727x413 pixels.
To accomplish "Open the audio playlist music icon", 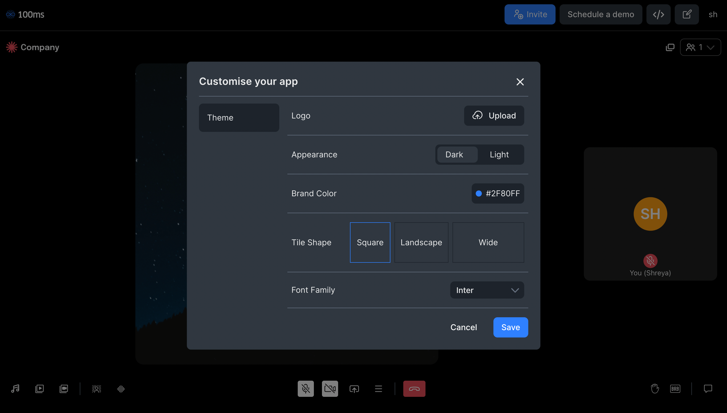I will [x=15, y=388].
